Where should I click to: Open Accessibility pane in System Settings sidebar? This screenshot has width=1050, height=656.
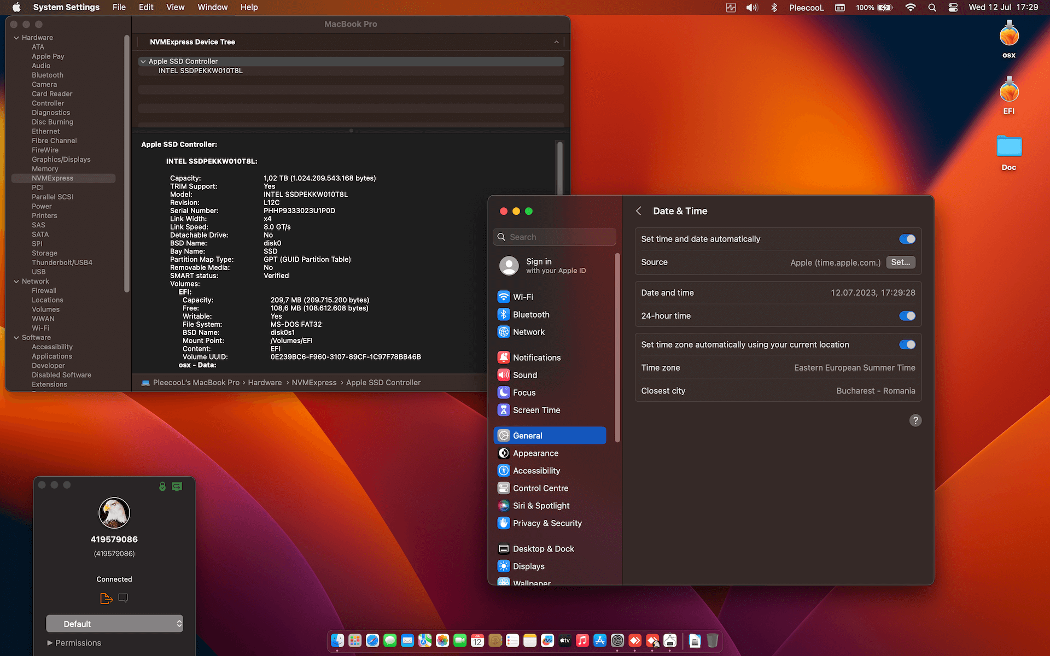tap(550, 471)
